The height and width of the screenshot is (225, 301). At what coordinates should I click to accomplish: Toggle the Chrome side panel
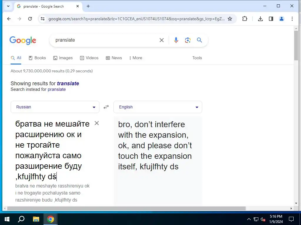point(271,19)
